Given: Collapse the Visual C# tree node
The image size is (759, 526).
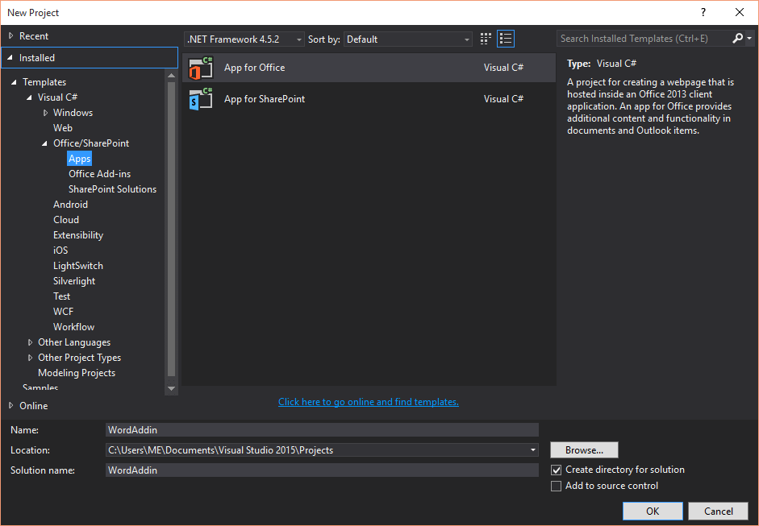Looking at the screenshot, I should click(30, 97).
